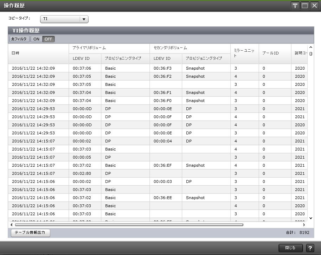Turn the filter ON
Image resolution: width=321 pixels, height=255 pixels.
click(x=37, y=39)
